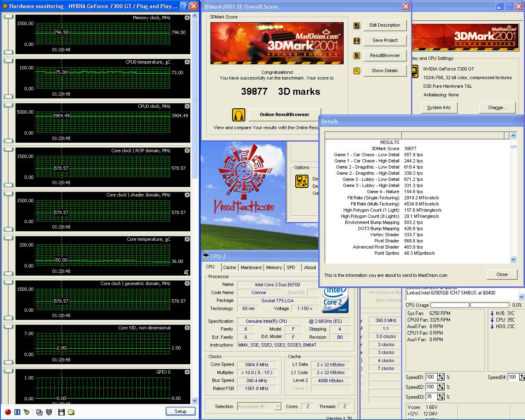The height and width of the screenshot is (420, 525).
Task: Click the upper slider handle beside Memory clock graph
Action: click(x=8, y=17)
